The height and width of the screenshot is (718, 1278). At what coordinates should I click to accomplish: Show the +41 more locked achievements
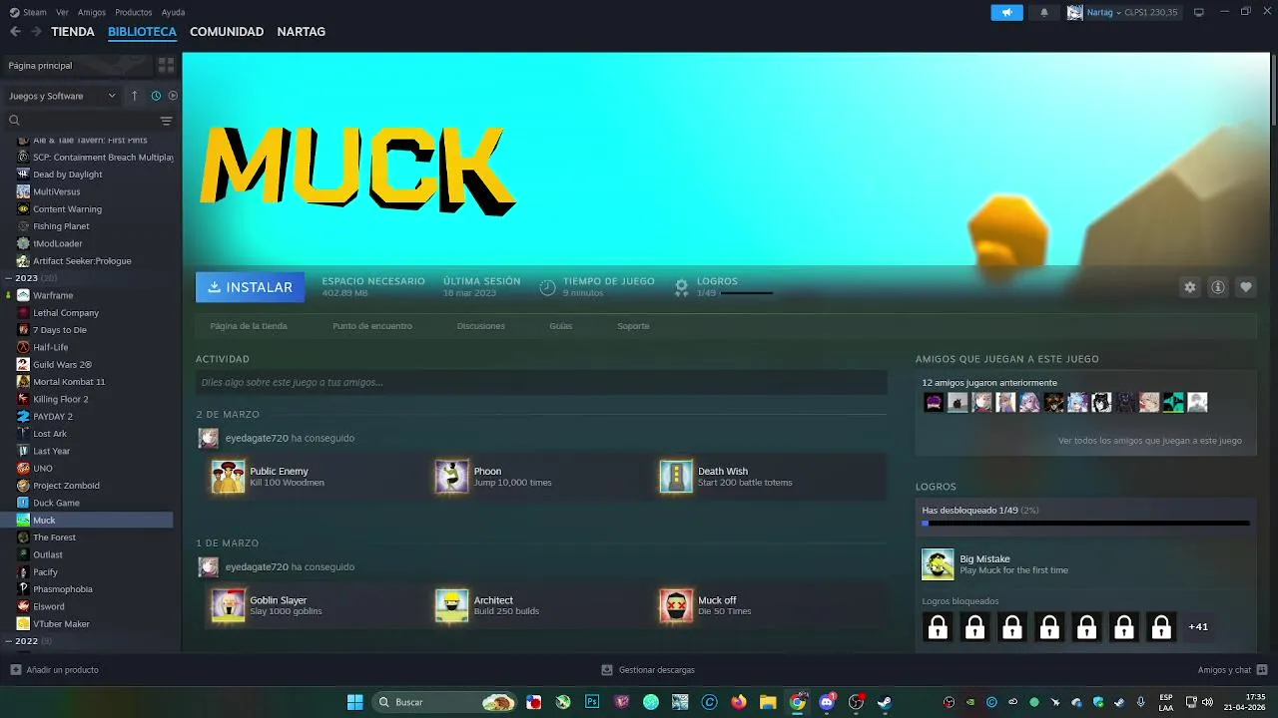coord(1198,627)
